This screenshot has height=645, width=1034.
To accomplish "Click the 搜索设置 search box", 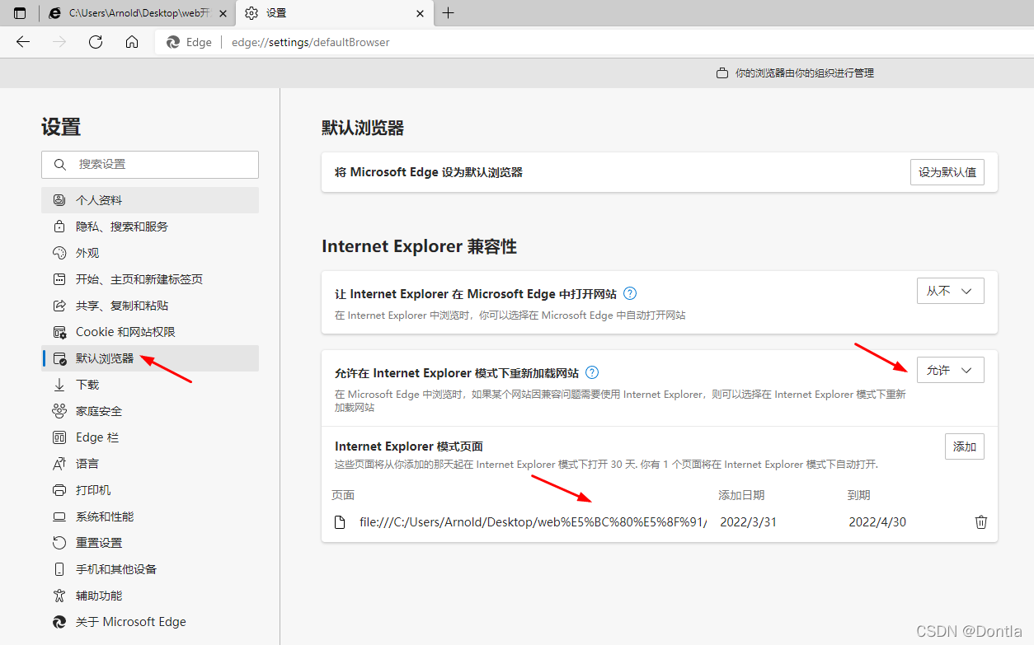I will click(x=150, y=165).
